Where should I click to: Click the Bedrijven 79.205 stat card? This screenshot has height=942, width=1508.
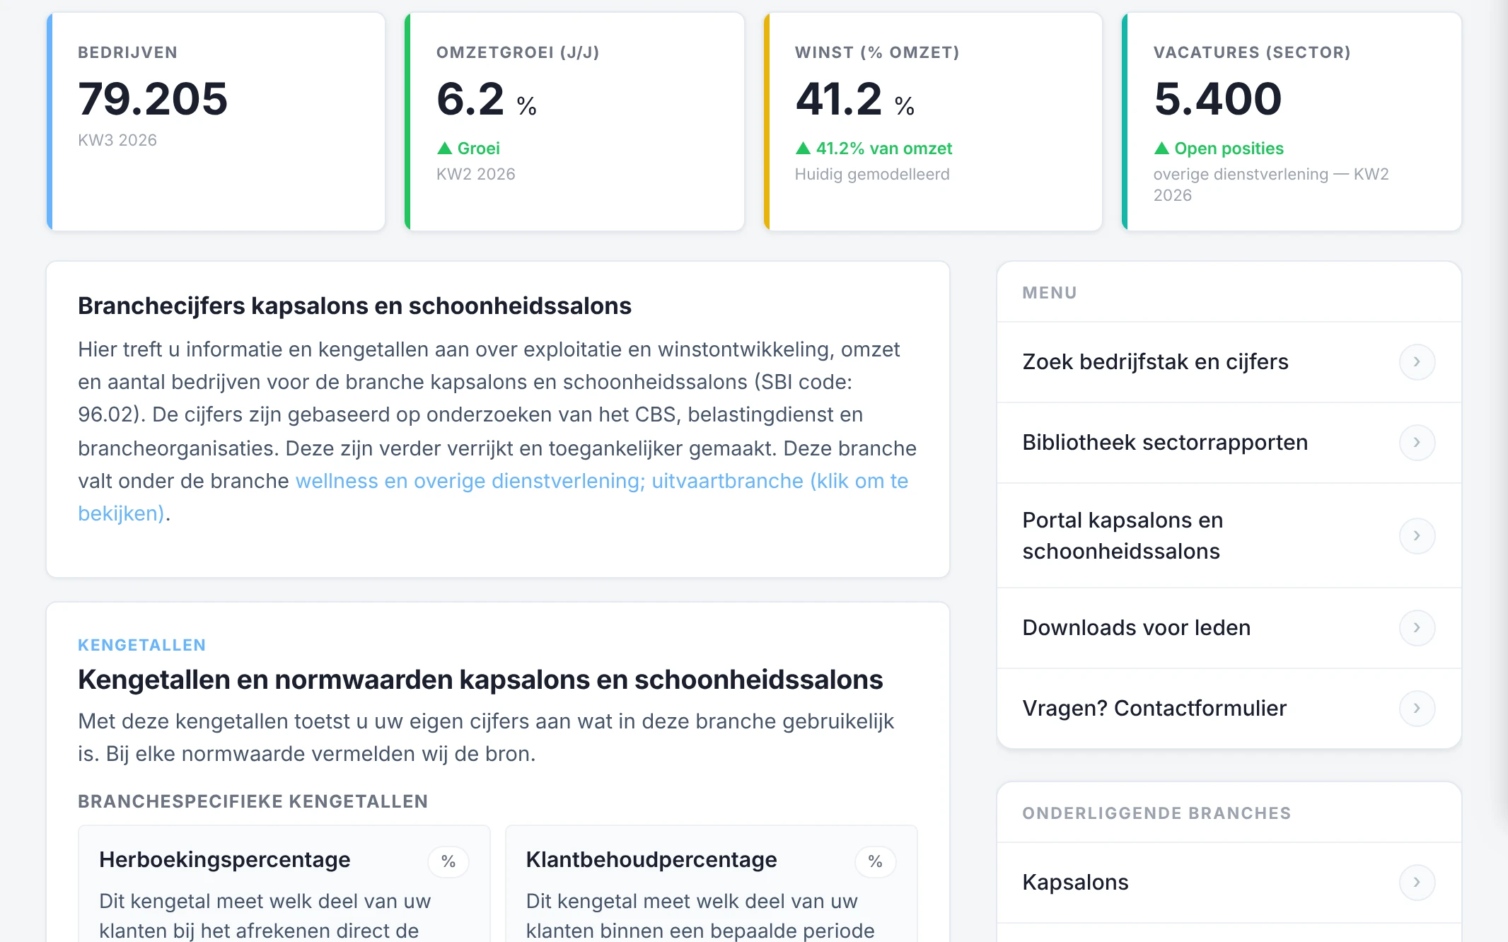pos(216,122)
